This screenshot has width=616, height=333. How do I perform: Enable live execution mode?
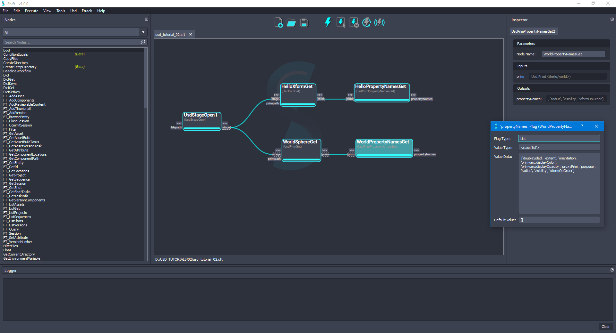click(379, 22)
